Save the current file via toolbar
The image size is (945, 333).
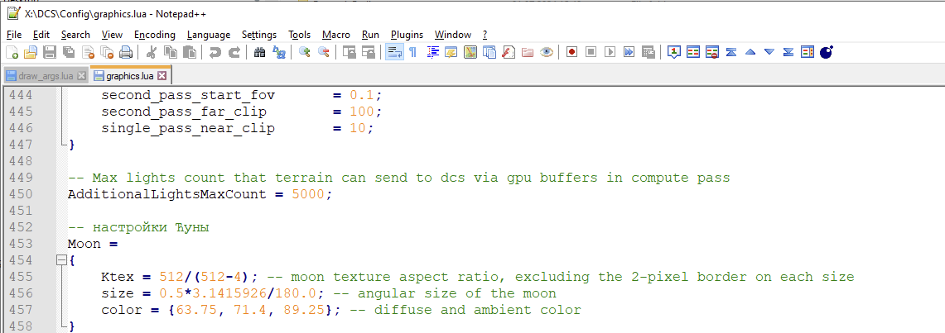pos(50,52)
